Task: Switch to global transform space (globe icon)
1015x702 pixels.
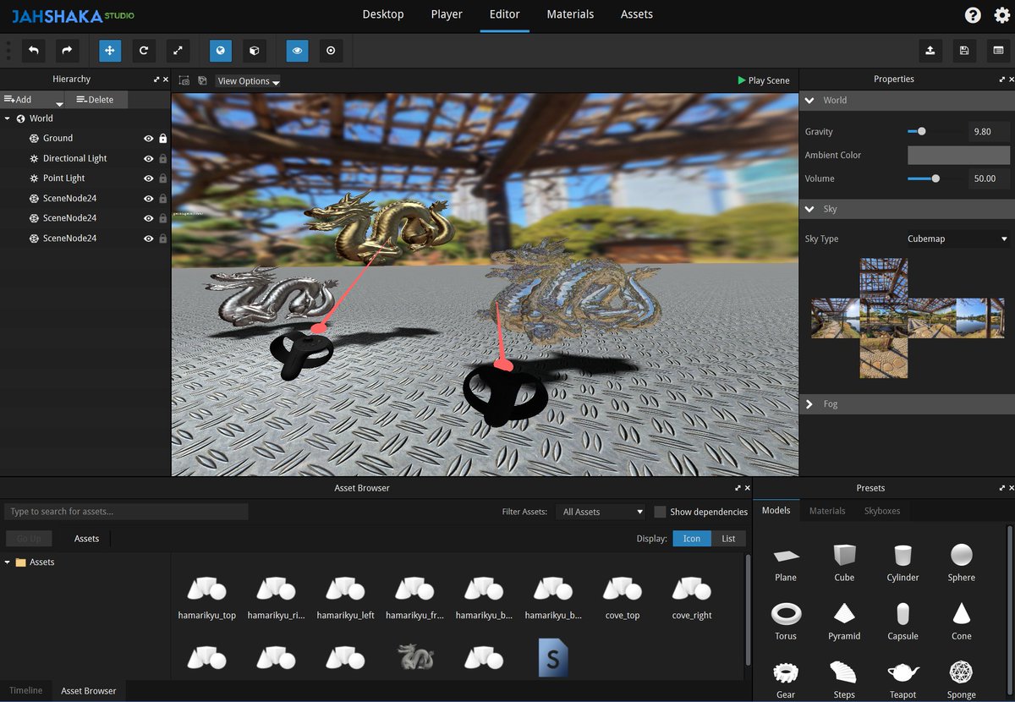Action: click(220, 51)
